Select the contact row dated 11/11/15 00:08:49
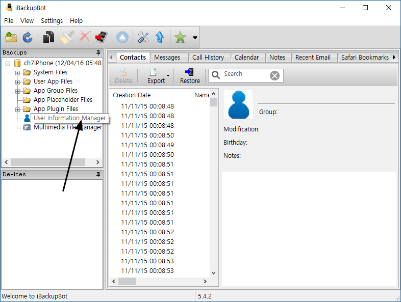 point(147,145)
